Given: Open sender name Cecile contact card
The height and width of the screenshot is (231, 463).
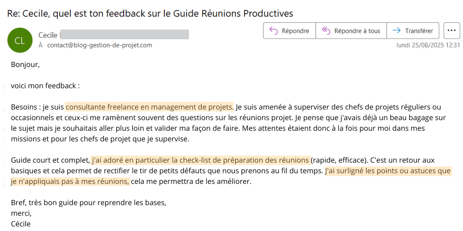Looking at the screenshot, I should (48, 35).
